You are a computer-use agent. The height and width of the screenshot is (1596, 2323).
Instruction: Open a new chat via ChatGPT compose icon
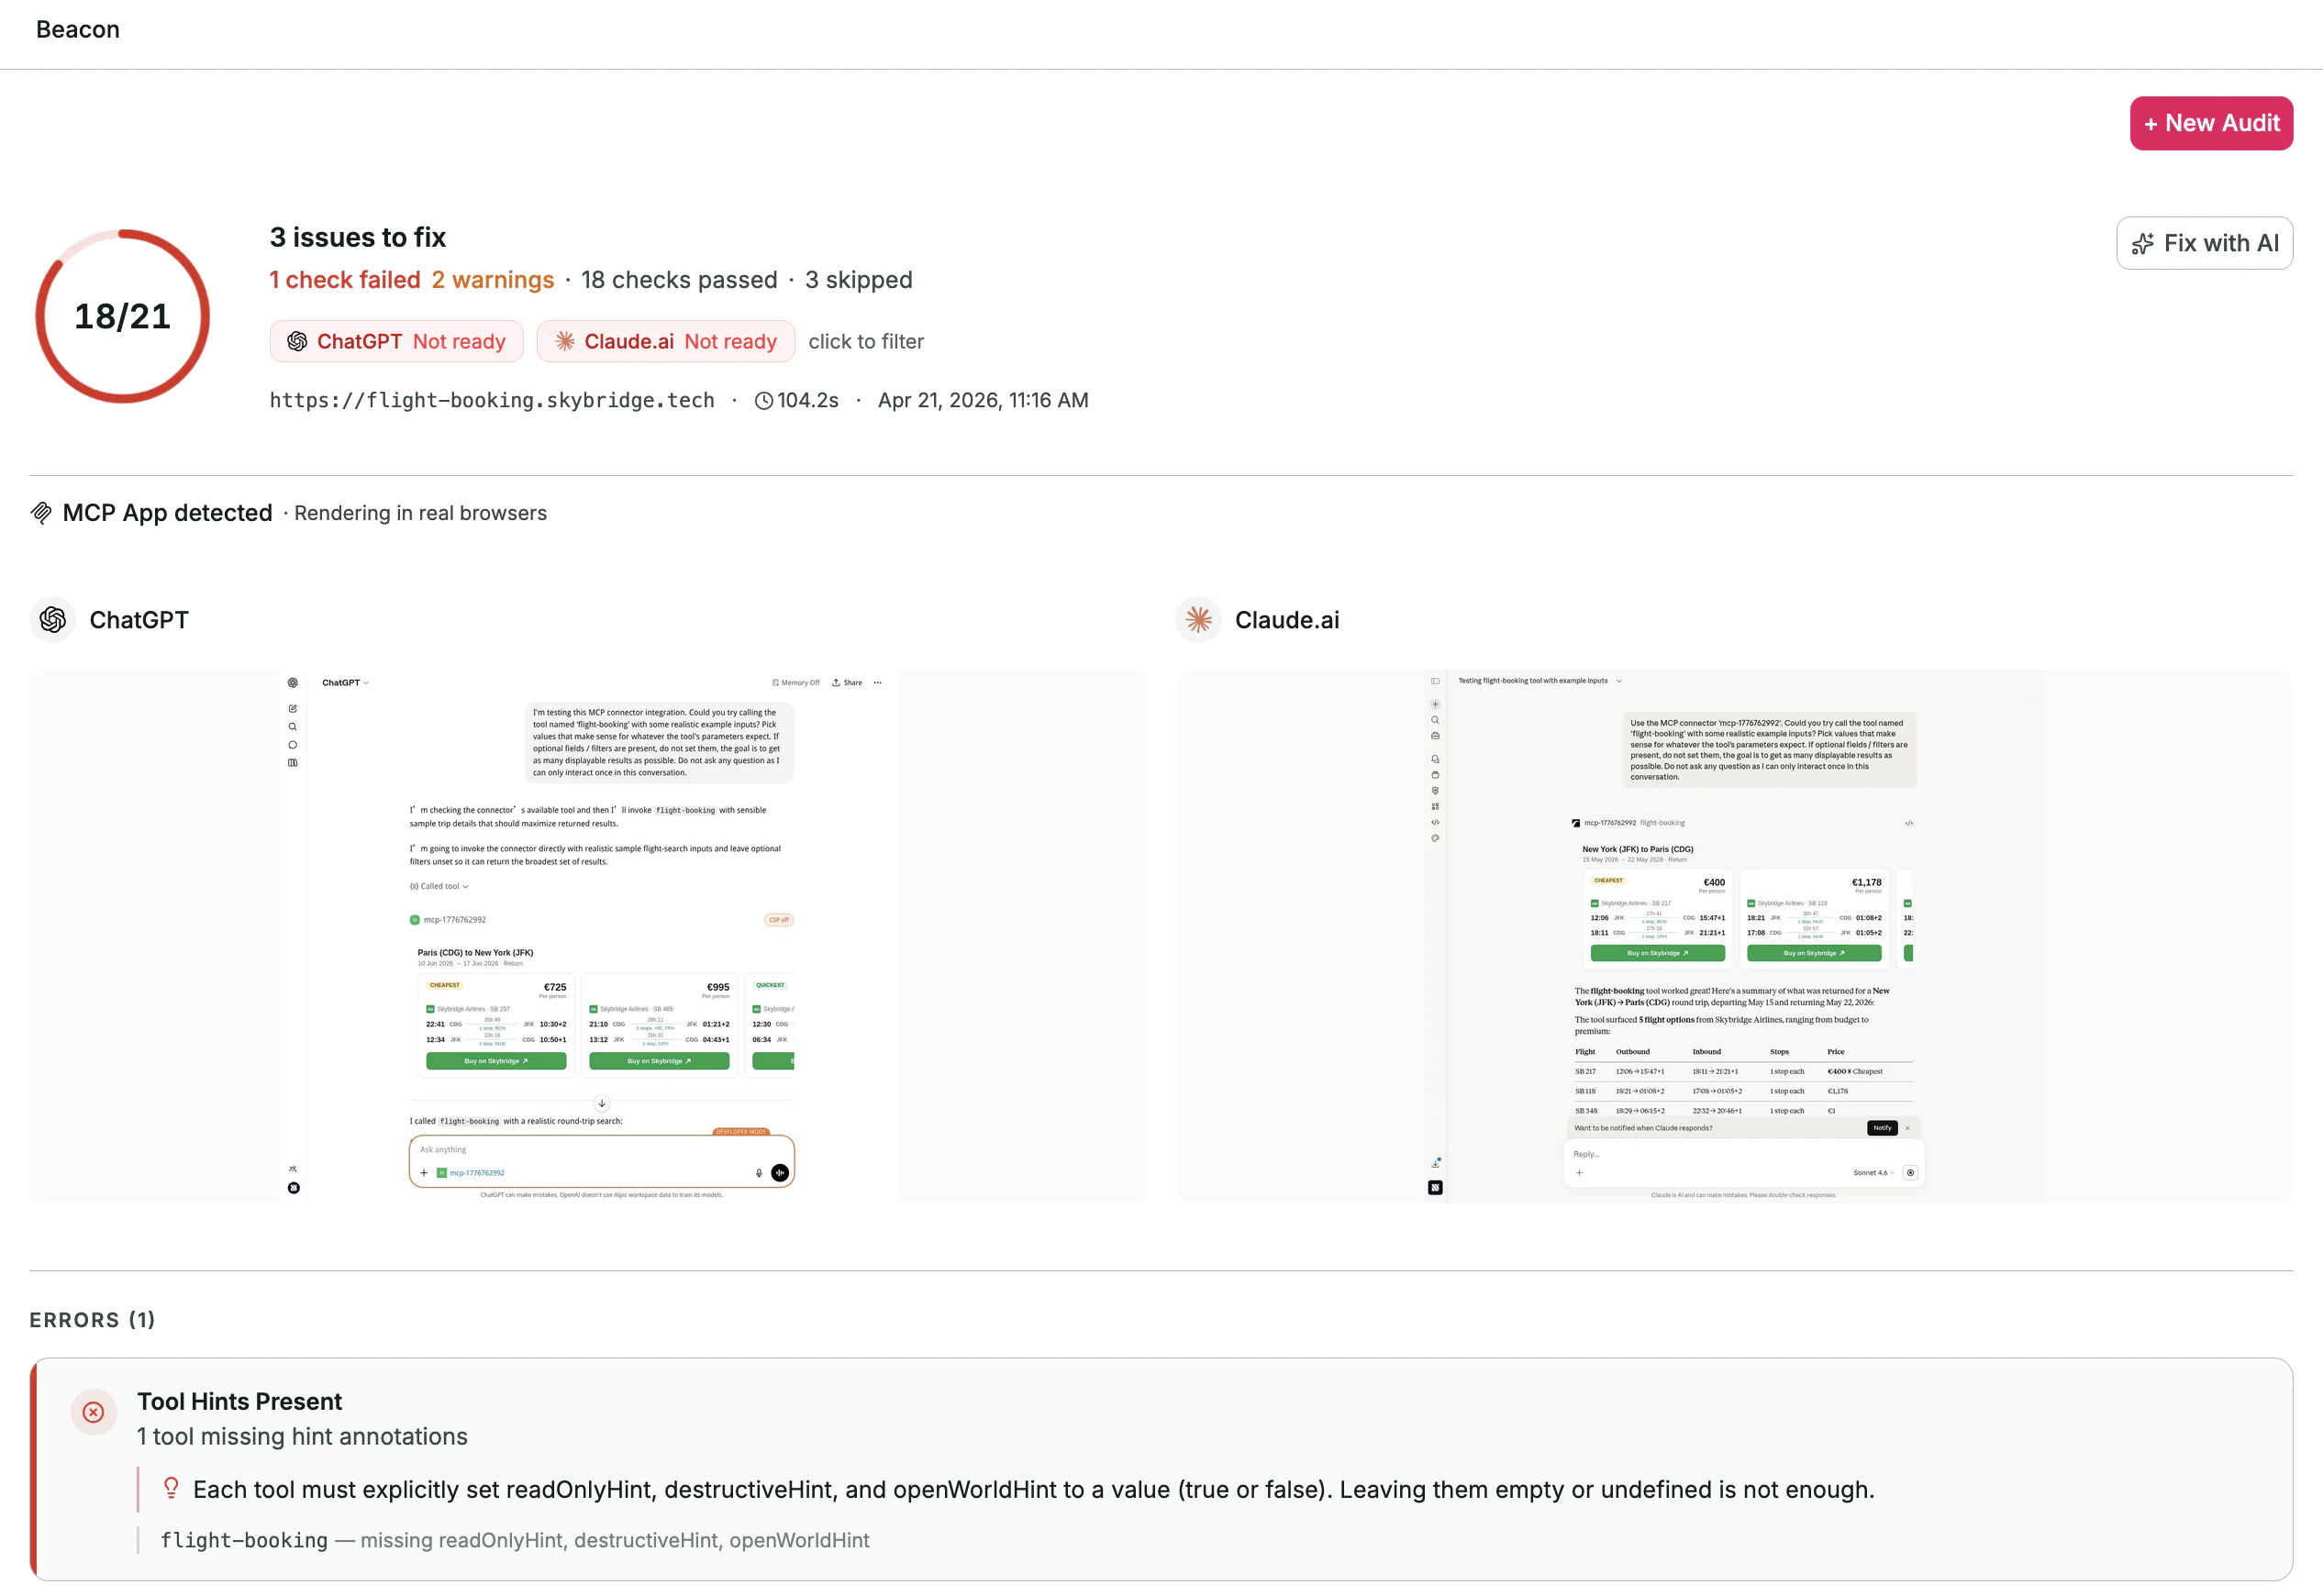(293, 709)
